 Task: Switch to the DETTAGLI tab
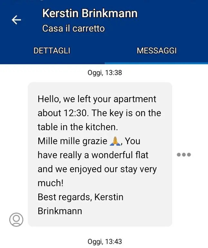(x=52, y=51)
